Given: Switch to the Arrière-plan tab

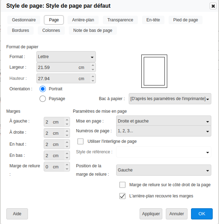Looking at the screenshot, I should click(83, 20).
